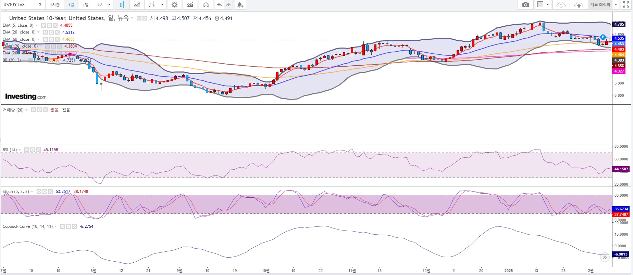Switch to the line chart style icon
Viewport: 633px width, 275px height.
137,4
